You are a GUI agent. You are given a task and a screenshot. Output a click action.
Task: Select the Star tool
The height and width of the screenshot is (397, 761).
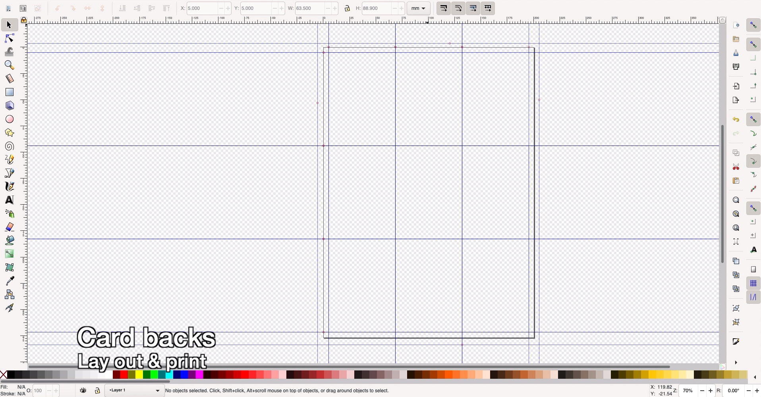click(x=9, y=132)
